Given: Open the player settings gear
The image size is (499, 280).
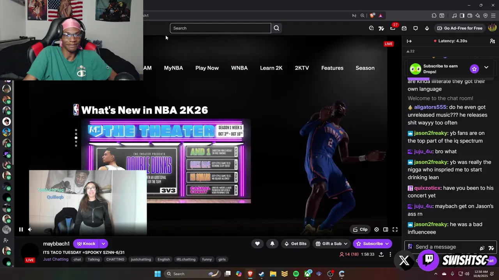Looking at the screenshot, I should point(377,229).
